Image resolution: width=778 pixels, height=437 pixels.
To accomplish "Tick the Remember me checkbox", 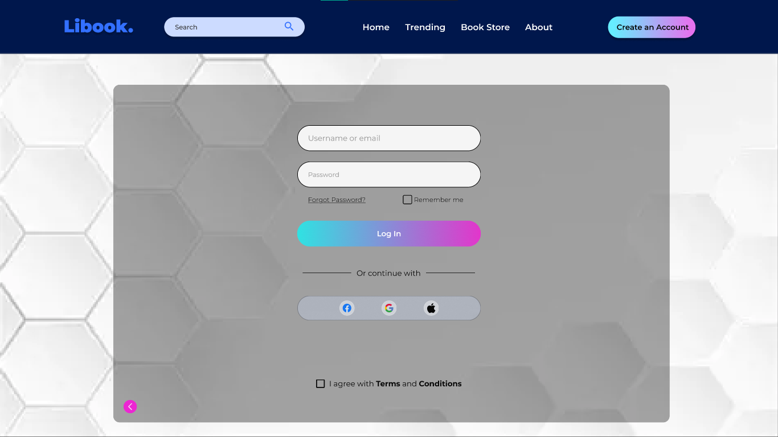I will tap(407, 200).
